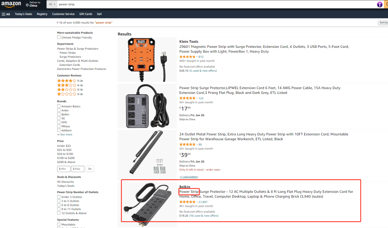Tick the 6 to 8 Outlets checkbox

[59, 205]
